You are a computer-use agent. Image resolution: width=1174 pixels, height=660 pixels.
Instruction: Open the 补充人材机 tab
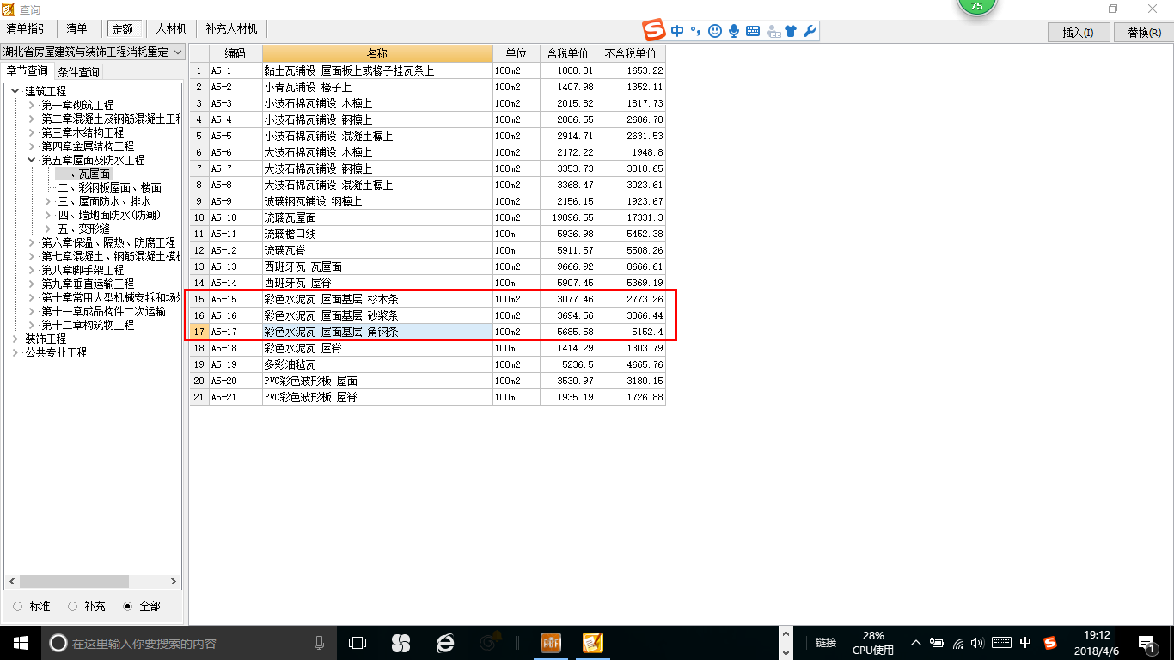coord(231,29)
